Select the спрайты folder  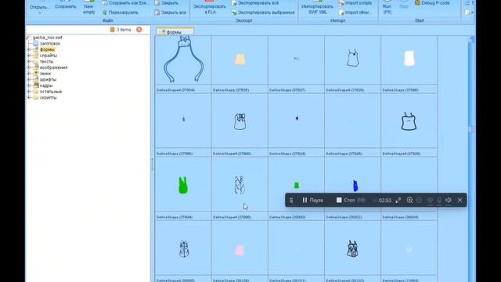point(49,56)
